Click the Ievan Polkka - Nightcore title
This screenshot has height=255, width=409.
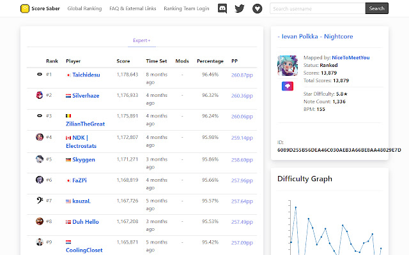(x=315, y=36)
